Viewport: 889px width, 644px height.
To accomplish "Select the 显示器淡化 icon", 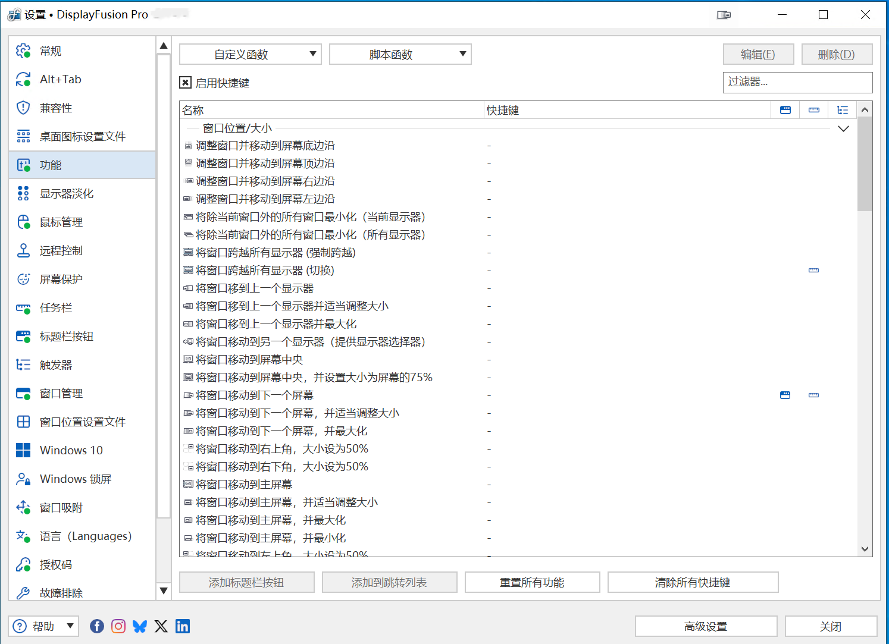I will click(x=23, y=194).
